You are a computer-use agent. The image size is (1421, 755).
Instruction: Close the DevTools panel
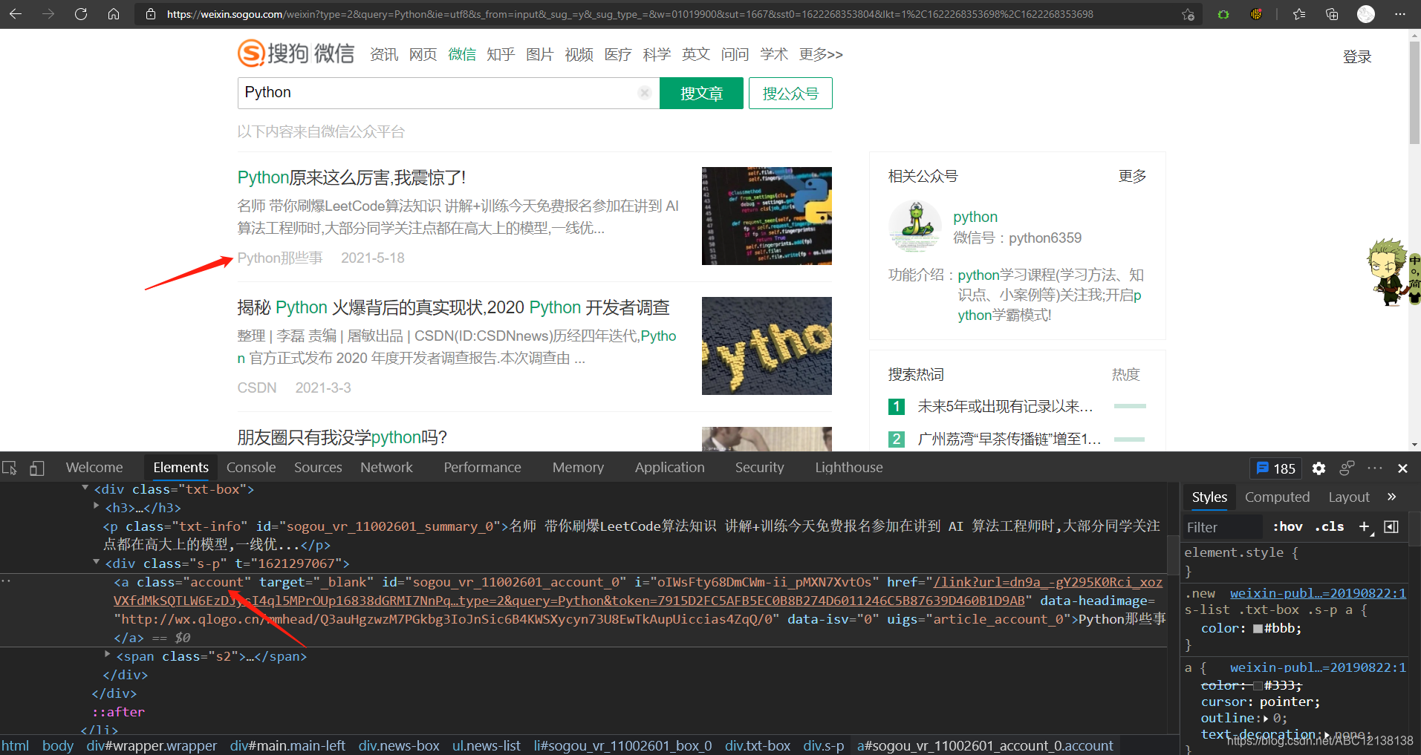click(x=1402, y=468)
